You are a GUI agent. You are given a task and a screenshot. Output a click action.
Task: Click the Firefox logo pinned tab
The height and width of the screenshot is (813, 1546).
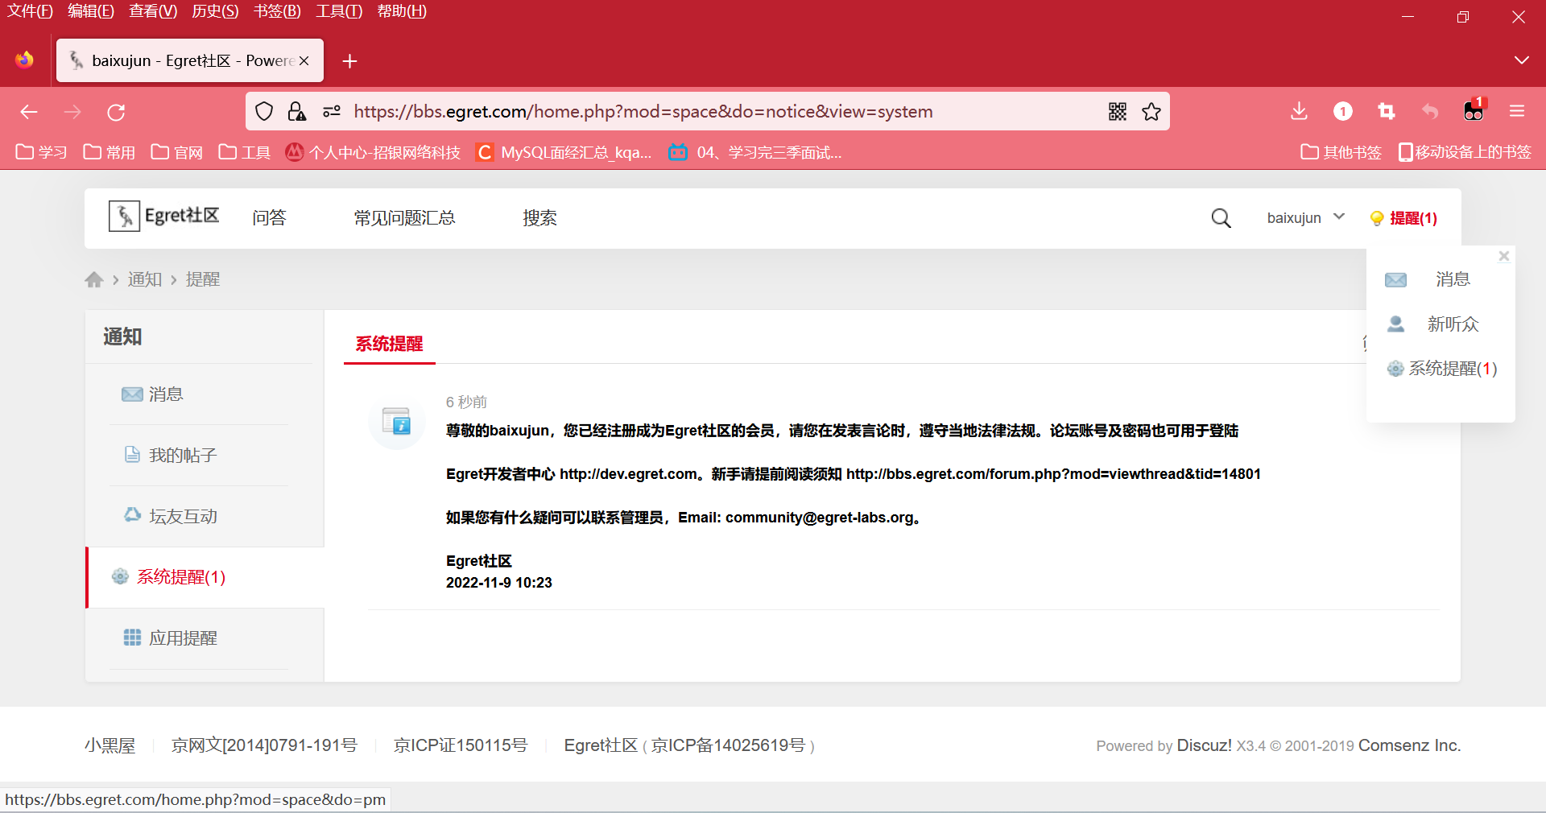click(x=25, y=60)
